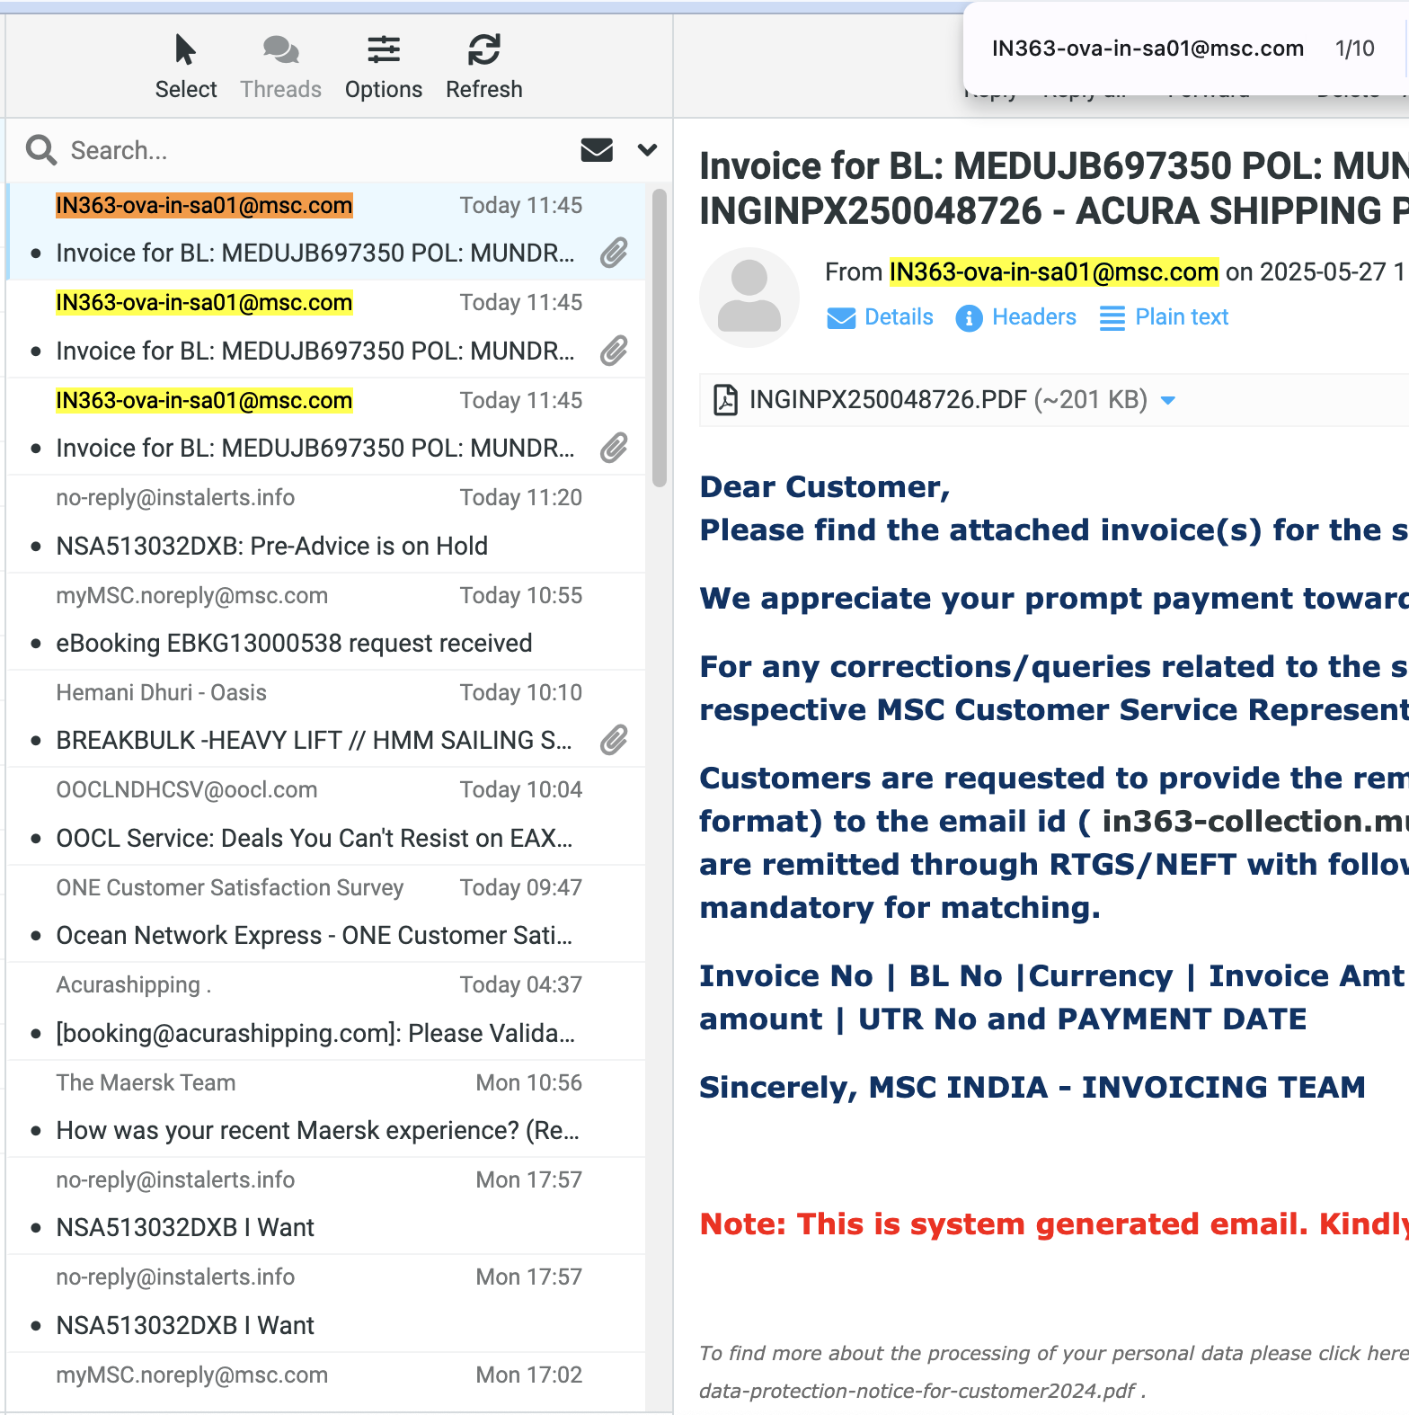
Task: Open the NSA513032DXB Pre-Advice on Hold email
Action: [x=271, y=546]
